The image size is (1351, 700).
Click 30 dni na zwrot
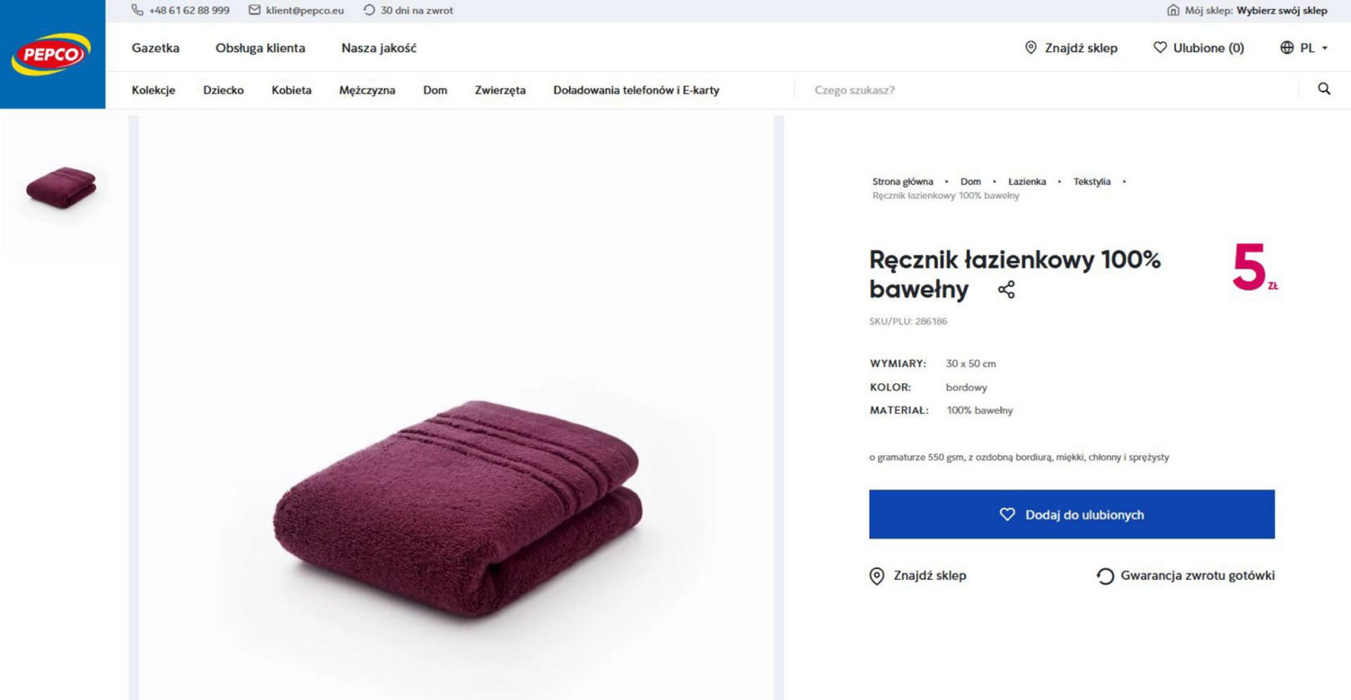(x=408, y=11)
